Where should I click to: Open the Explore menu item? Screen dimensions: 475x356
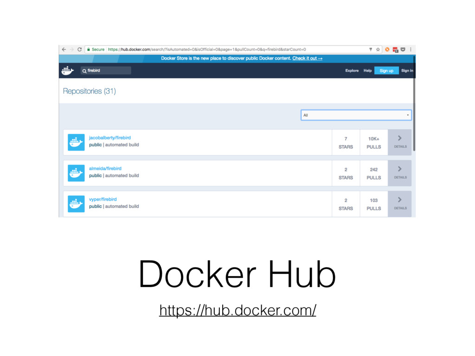point(352,70)
